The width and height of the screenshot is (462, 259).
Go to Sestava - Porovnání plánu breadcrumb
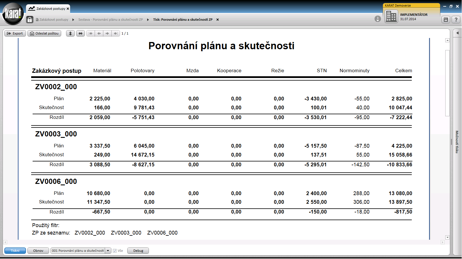click(111, 20)
